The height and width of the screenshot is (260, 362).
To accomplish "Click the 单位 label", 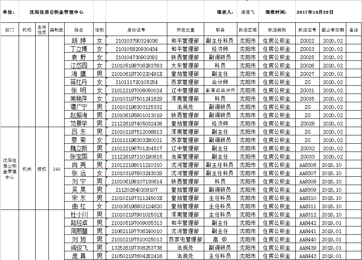I will click(9, 12).
